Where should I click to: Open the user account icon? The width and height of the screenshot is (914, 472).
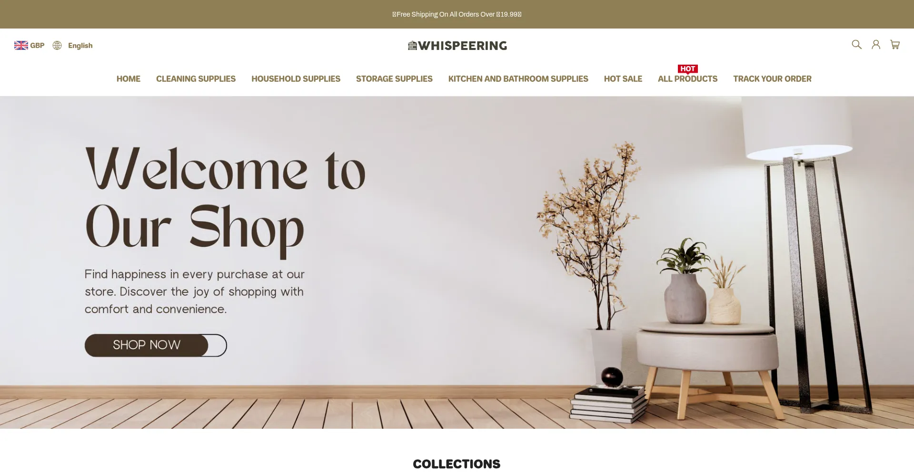point(876,45)
